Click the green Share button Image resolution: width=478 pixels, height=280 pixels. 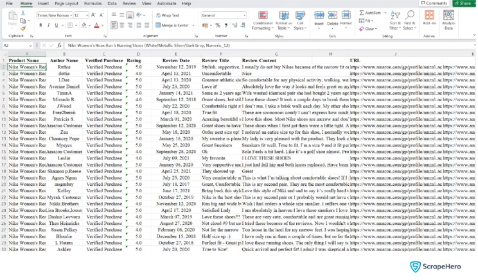point(464,3)
